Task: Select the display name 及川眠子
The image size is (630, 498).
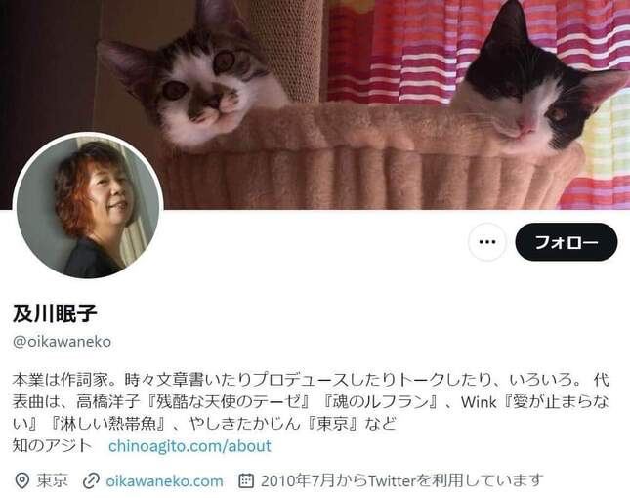Action: 55,313
